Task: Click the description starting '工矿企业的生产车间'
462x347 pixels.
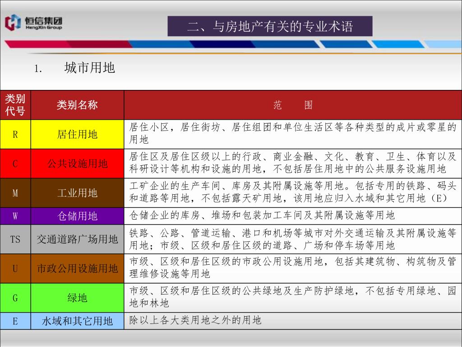Action: (293, 192)
